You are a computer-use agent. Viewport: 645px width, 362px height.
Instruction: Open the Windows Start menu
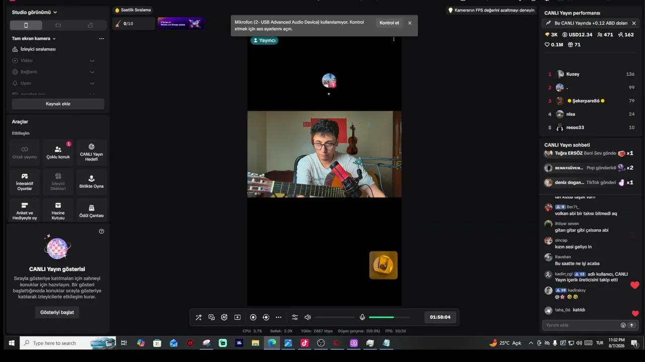tap(11, 343)
